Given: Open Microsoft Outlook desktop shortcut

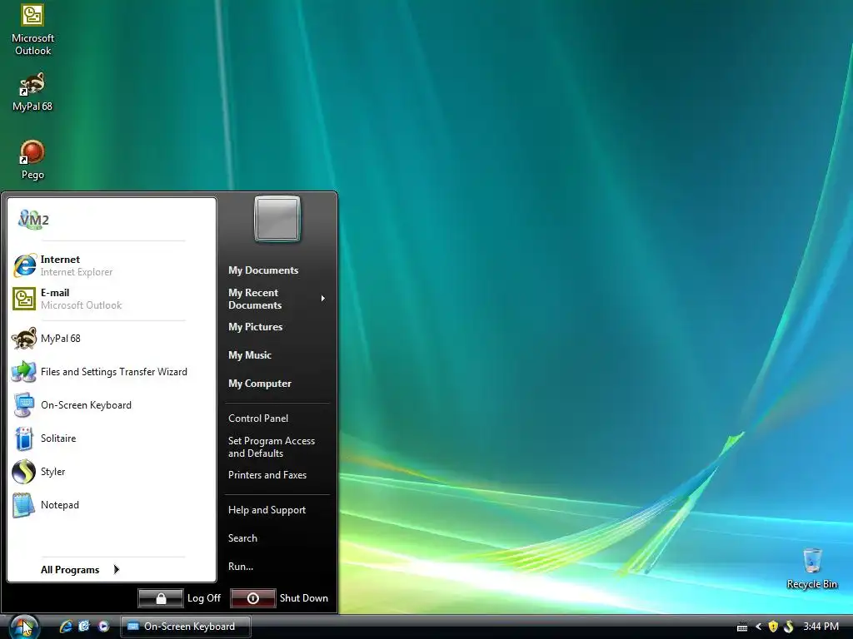Looking at the screenshot, I should click(x=32, y=30).
